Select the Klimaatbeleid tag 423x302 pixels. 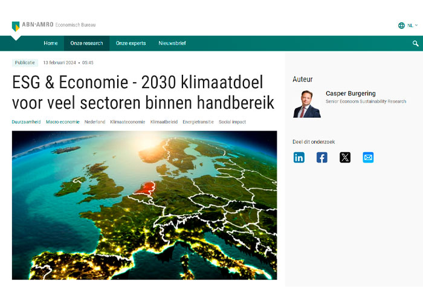[164, 122]
